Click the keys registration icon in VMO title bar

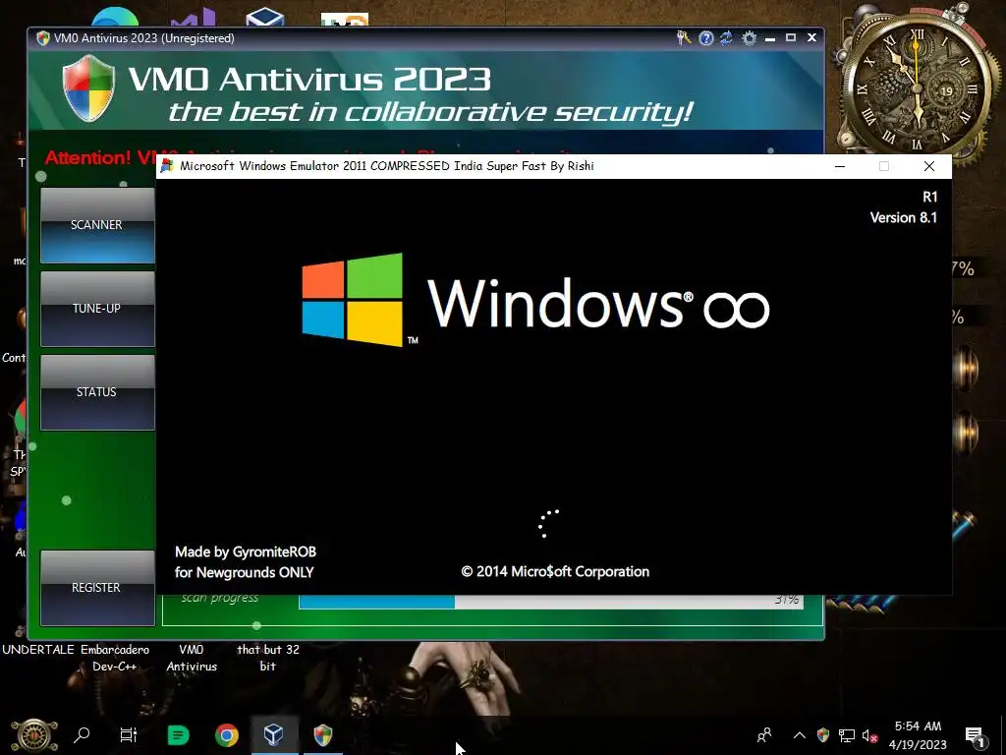point(684,38)
